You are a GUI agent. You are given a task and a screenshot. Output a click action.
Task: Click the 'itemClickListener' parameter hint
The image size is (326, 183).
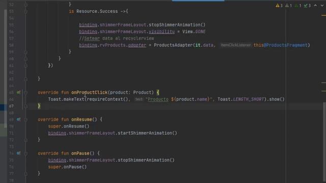click(x=235, y=45)
